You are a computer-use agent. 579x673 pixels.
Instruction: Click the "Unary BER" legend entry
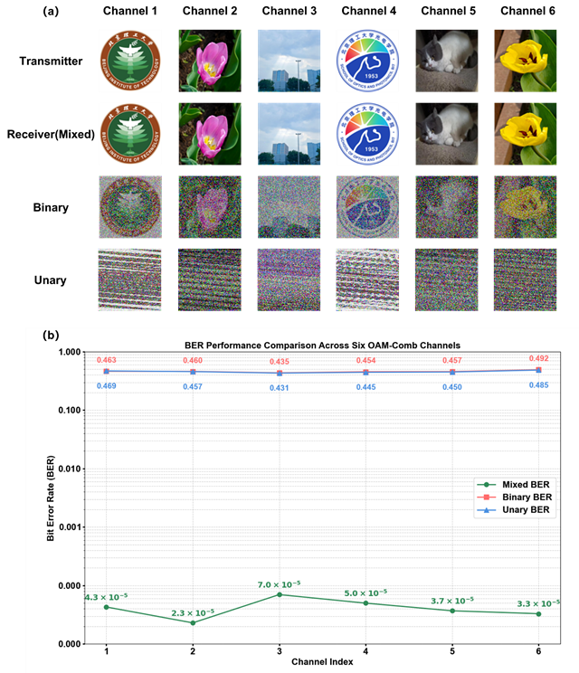514,509
